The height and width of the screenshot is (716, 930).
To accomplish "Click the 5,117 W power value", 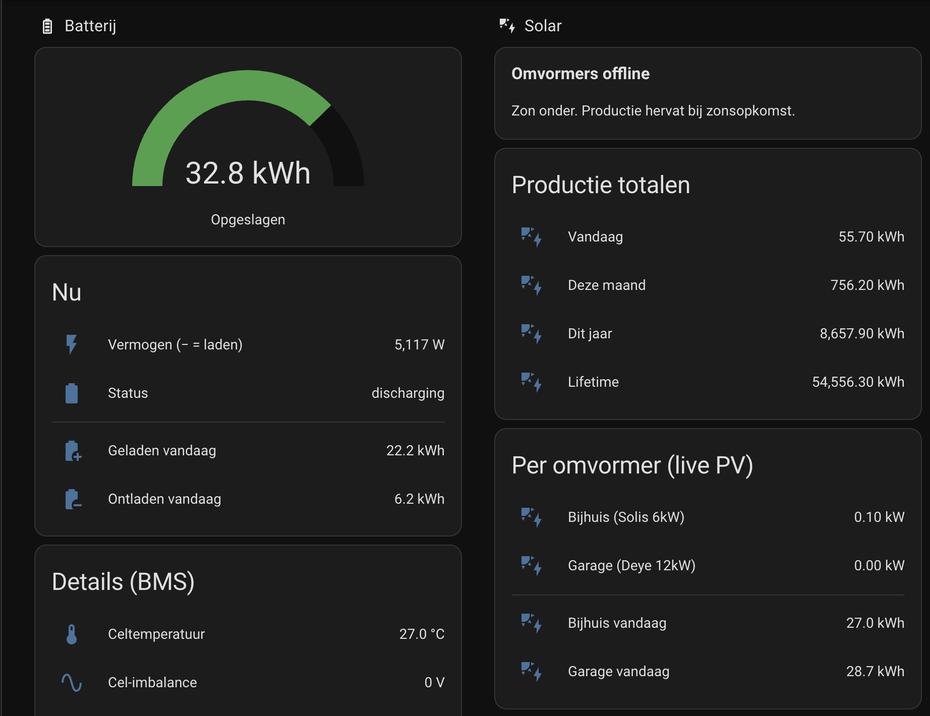I will click(x=420, y=345).
